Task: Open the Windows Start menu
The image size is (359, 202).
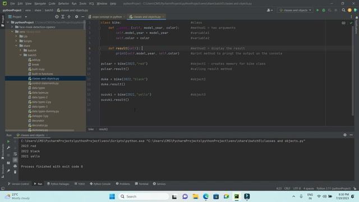Action: pos(112,196)
